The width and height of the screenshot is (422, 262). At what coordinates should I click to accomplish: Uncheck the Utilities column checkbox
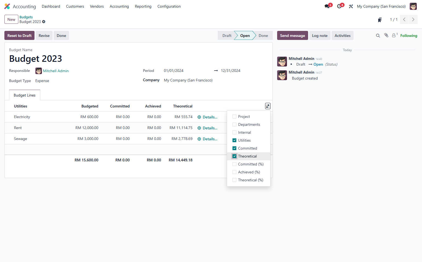tap(234, 140)
